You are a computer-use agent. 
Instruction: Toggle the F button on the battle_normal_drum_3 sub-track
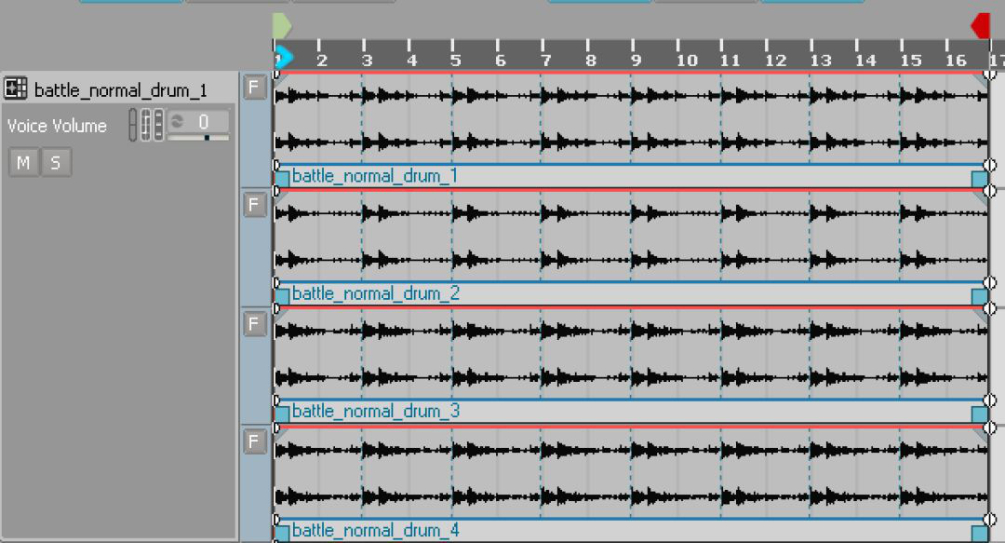pyautogui.click(x=254, y=323)
